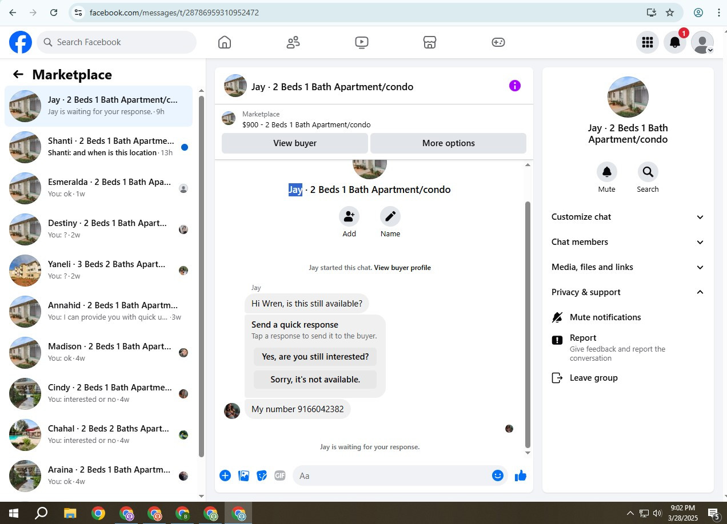
Task: Click the More options button
Action: click(x=449, y=143)
